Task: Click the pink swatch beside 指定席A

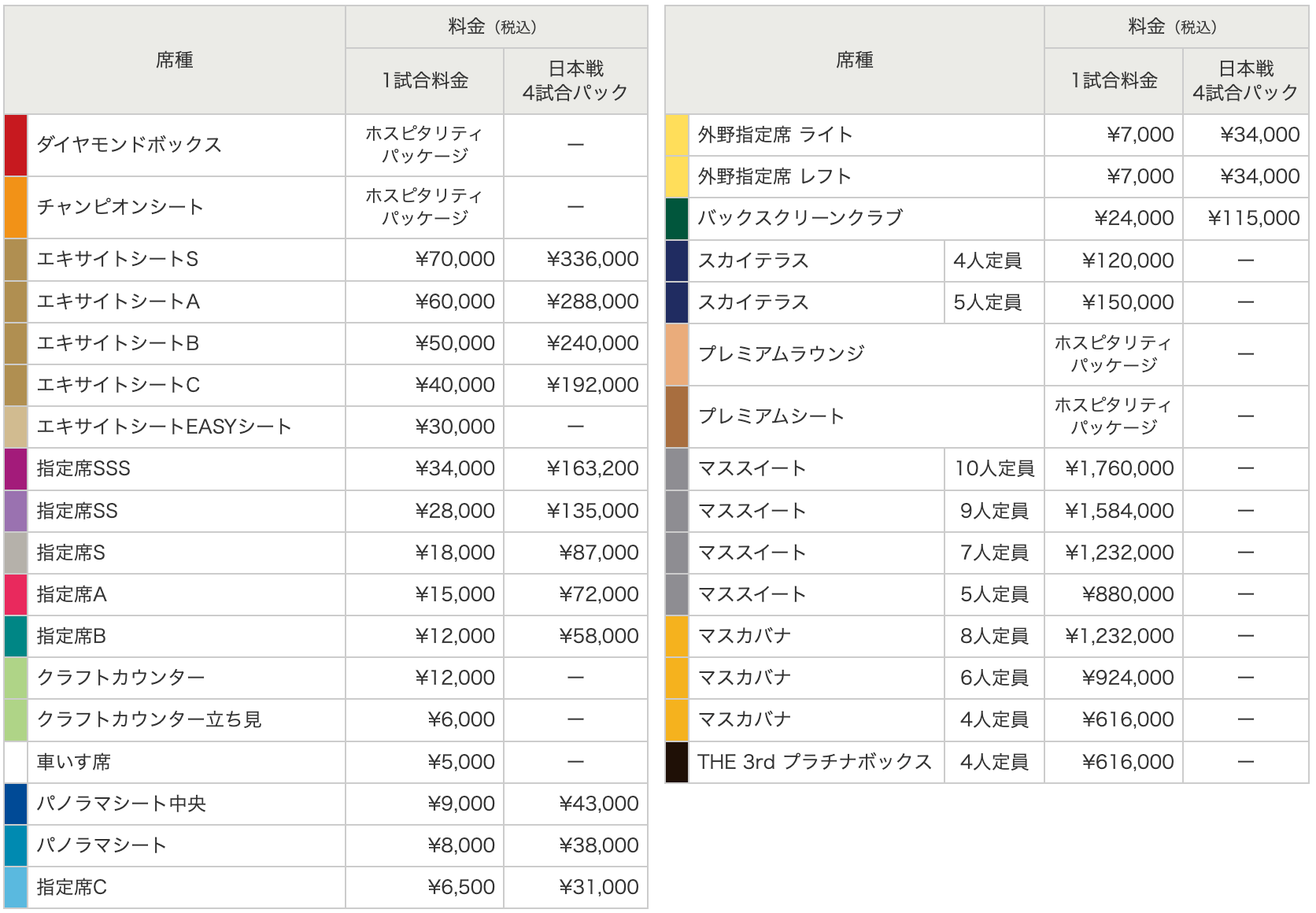Action: tap(16, 594)
